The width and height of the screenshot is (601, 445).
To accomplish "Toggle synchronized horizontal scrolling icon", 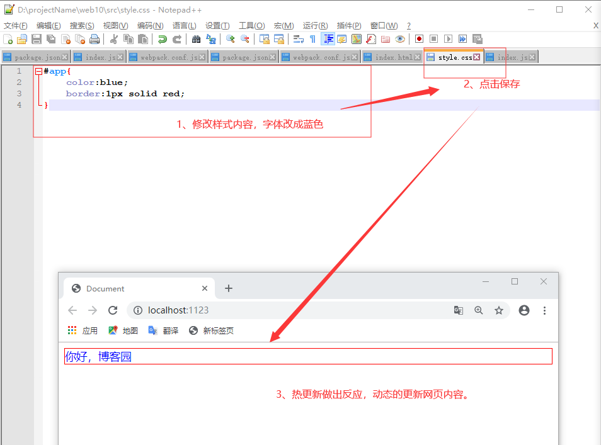I will point(279,39).
